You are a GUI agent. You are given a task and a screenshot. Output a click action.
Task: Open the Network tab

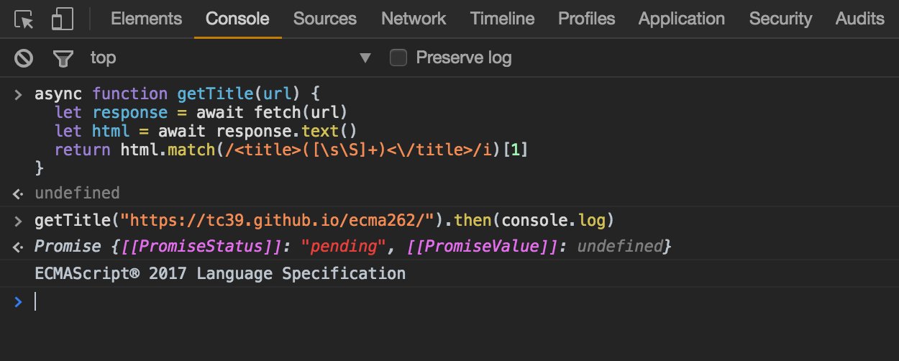pyautogui.click(x=414, y=19)
